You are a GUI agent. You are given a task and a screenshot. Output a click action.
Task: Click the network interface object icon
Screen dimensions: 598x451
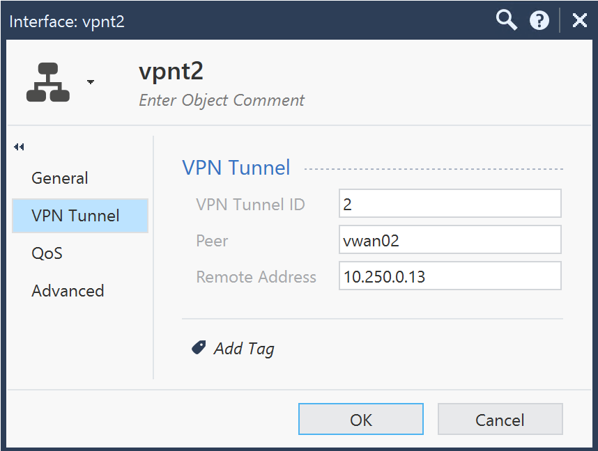click(x=48, y=82)
